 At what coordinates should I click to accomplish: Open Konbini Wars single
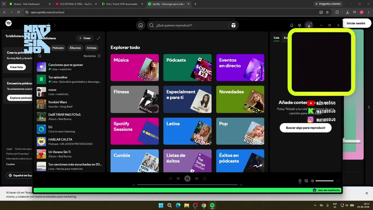coord(69,104)
